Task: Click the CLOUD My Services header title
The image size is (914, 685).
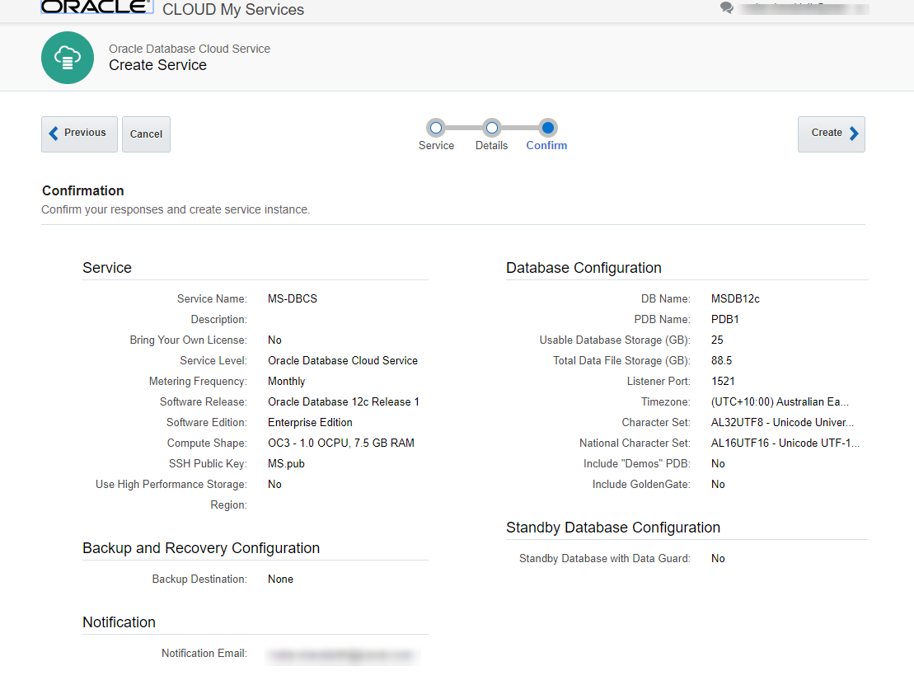Action: click(233, 9)
